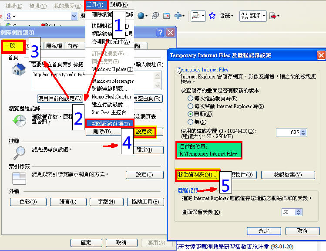326x251 pixels.
Task: Open dropdown arrow next to globe icon
Action: pos(147,16)
